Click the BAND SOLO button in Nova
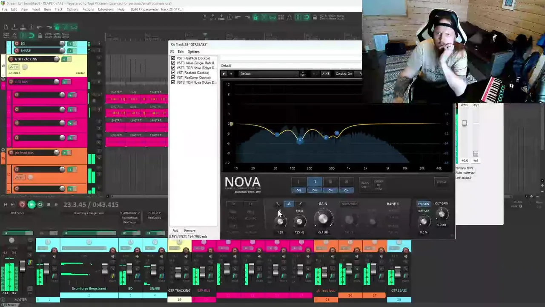The image size is (545, 307). point(365,185)
